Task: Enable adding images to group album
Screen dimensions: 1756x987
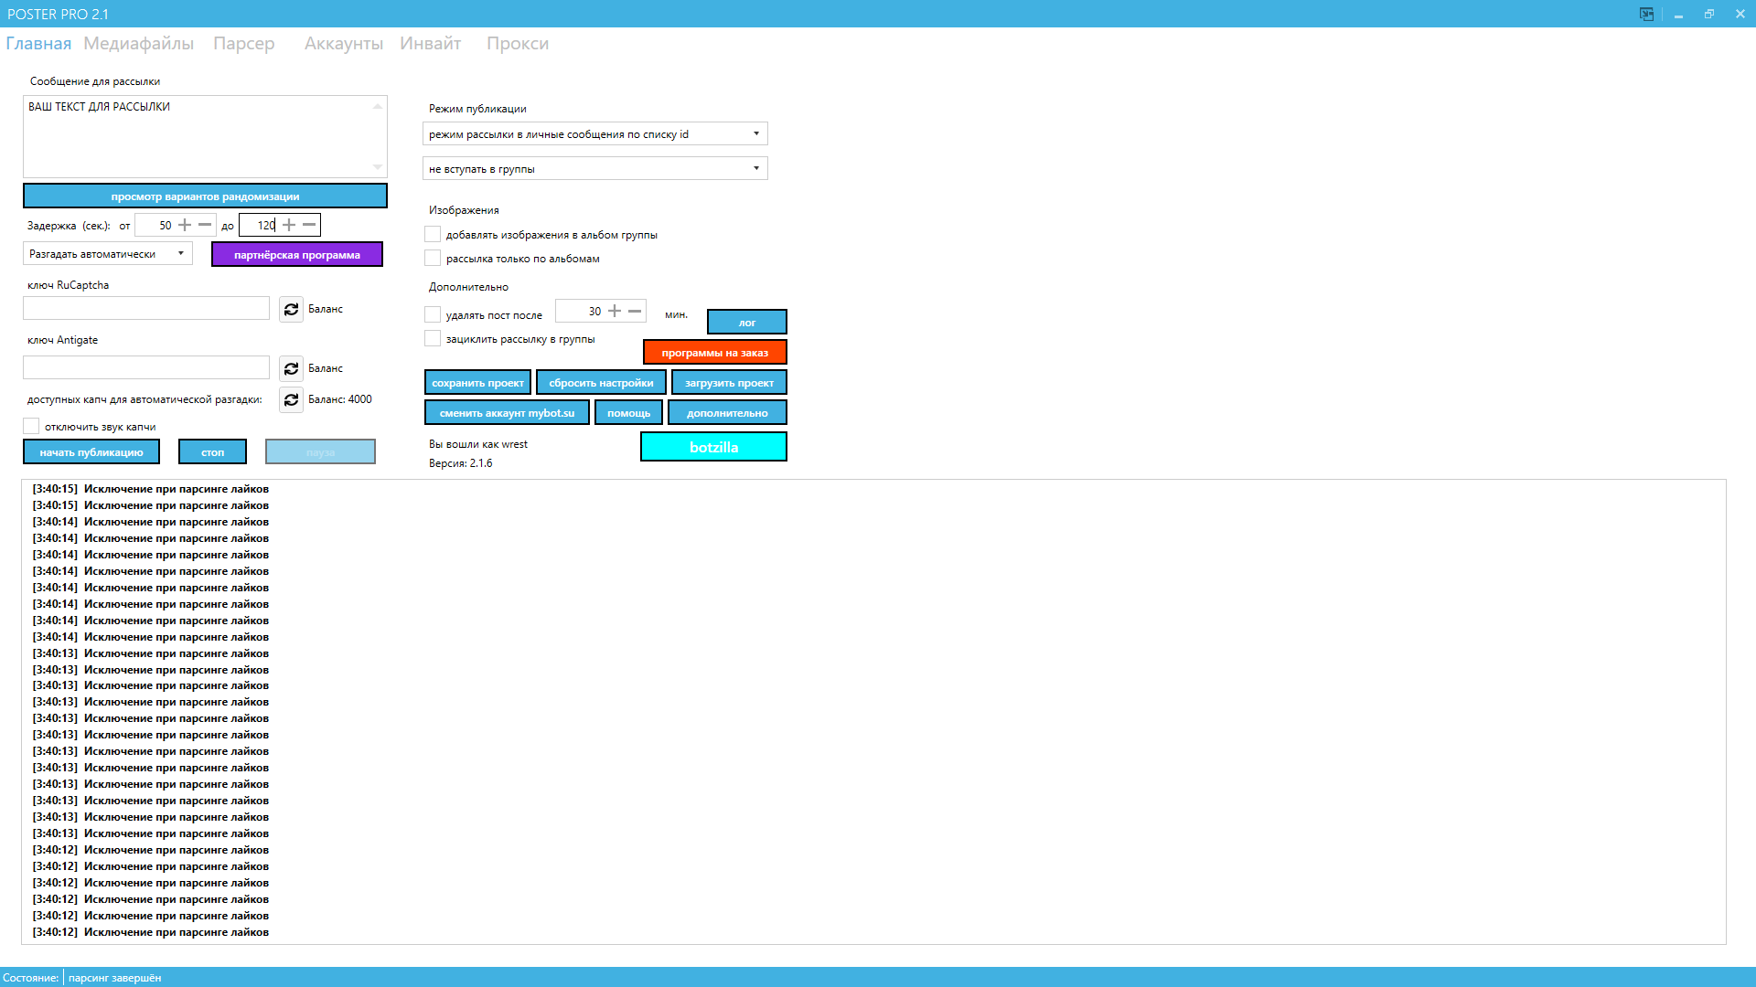Action: click(x=433, y=235)
